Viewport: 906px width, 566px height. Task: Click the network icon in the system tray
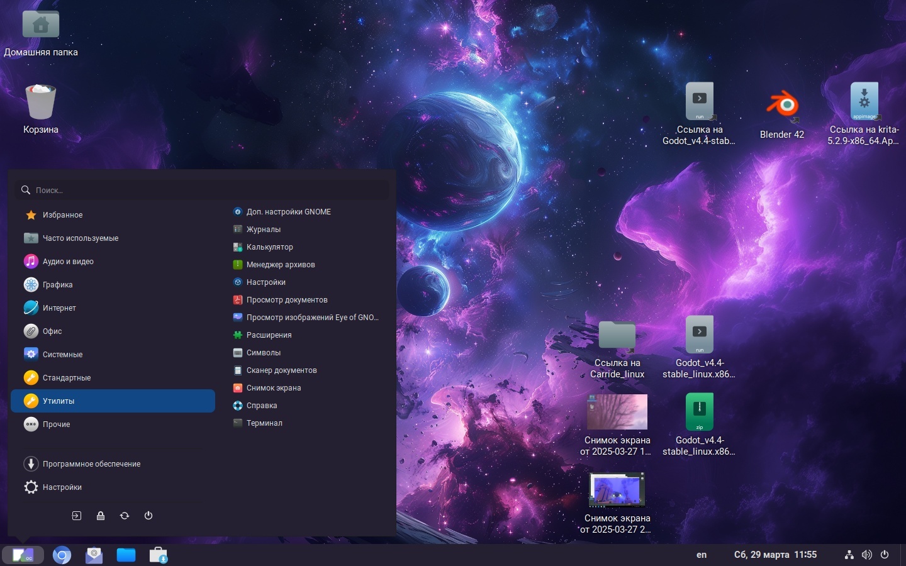(x=849, y=555)
